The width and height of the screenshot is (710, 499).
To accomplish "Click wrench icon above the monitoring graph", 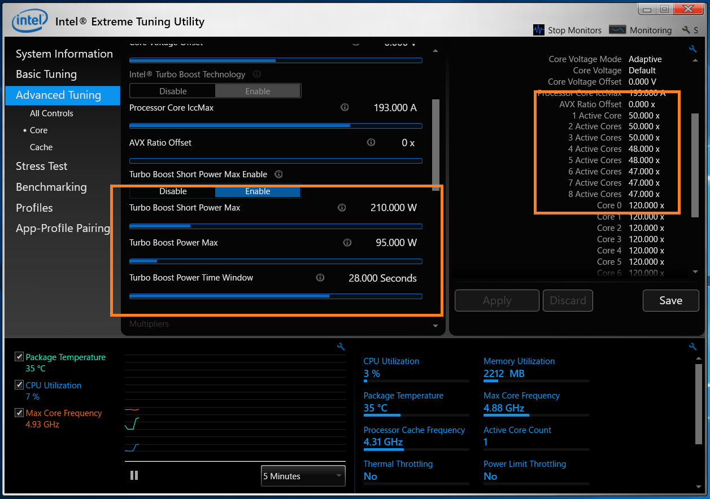I will tap(341, 347).
